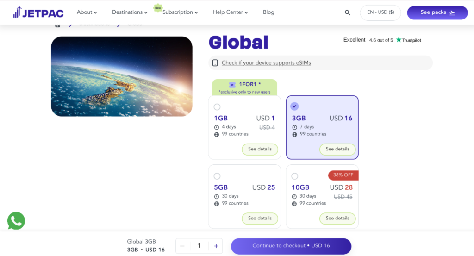Click the Earth from space image
Screen dimensions: 474x256
[121, 76]
